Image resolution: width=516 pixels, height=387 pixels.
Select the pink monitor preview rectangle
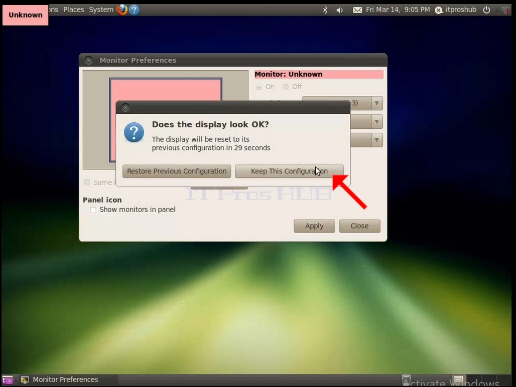tap(166, 89)
